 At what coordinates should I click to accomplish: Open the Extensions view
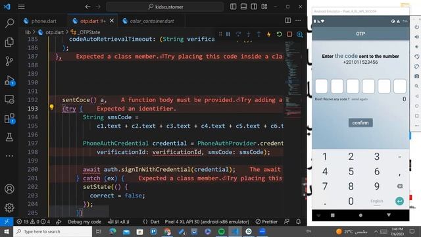click(x=9, y=118)
